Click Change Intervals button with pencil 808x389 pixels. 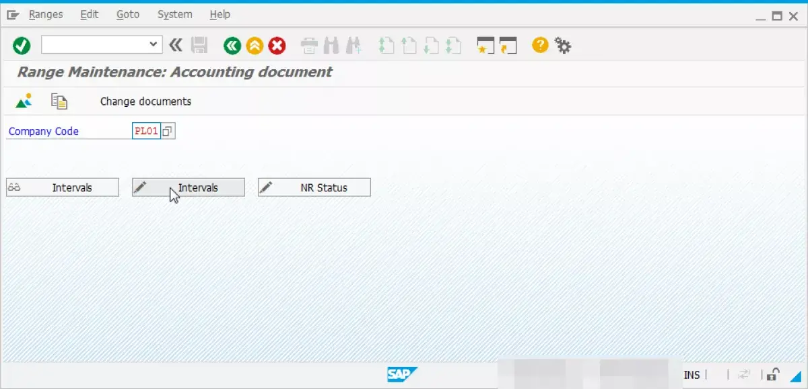(188, 187)
